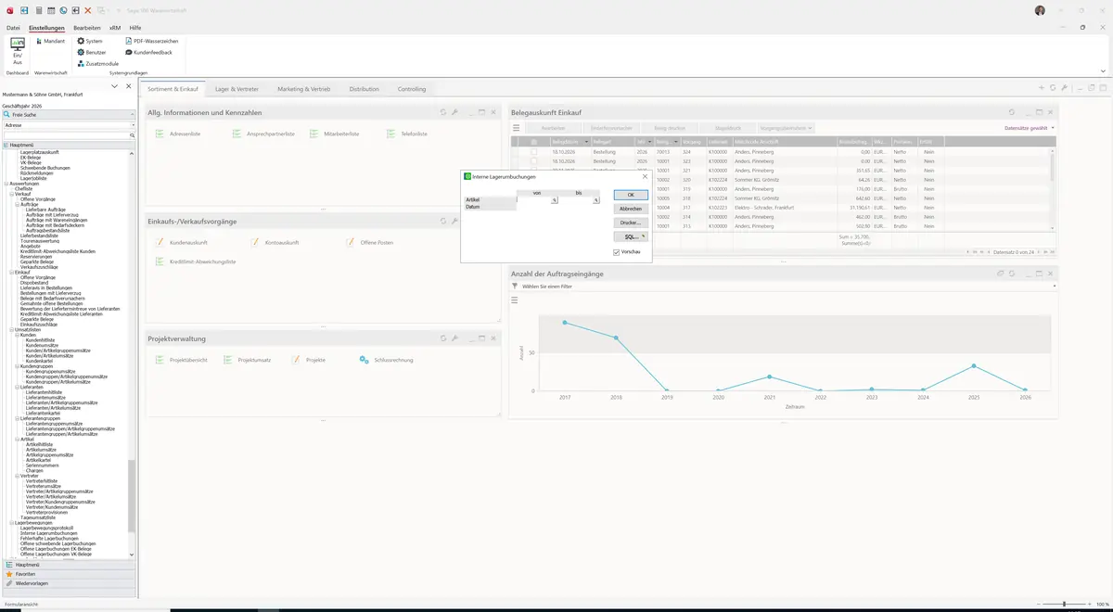Open Kundenauskunft shortcut

click(x=181, y=242)
